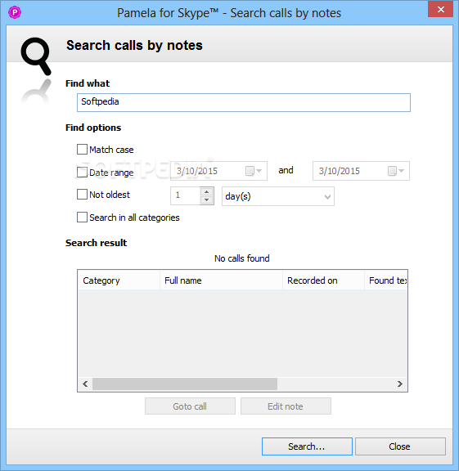Viewport: 459px width, 471px height.
Task: Enable Search in all categories
Action: [82, 218]
